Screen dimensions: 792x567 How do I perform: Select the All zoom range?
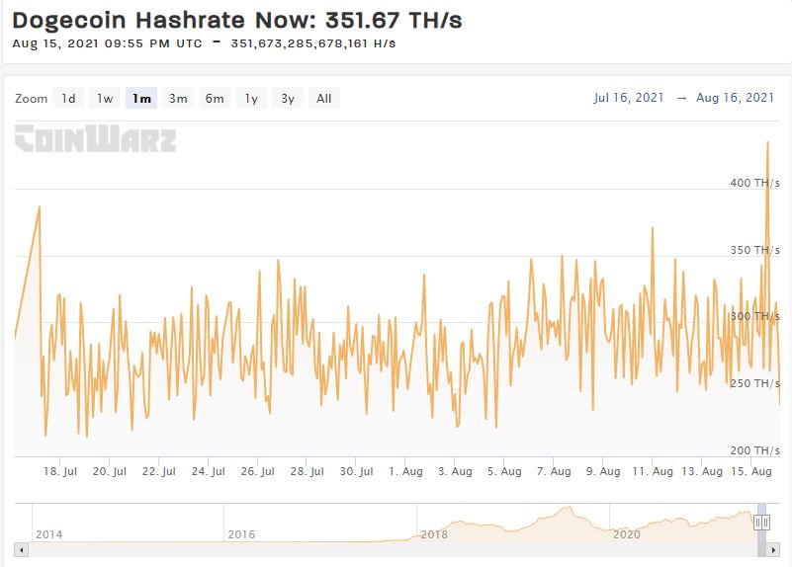pyautogui.click(x=323, y=99)
